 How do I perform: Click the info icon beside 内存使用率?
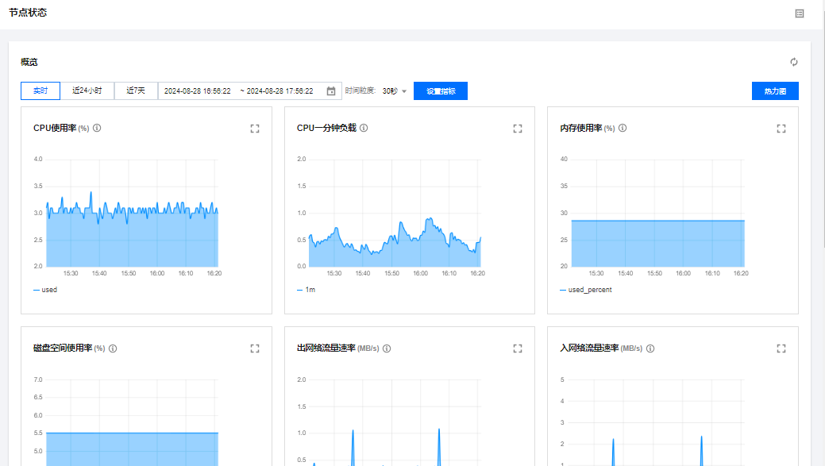(x=623, y=128)
